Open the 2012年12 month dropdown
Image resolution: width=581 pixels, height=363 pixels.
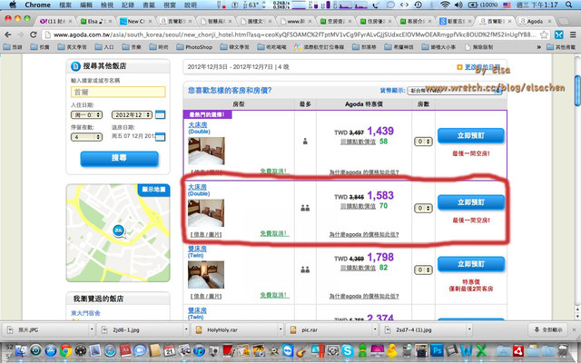[x=132, y=115]
